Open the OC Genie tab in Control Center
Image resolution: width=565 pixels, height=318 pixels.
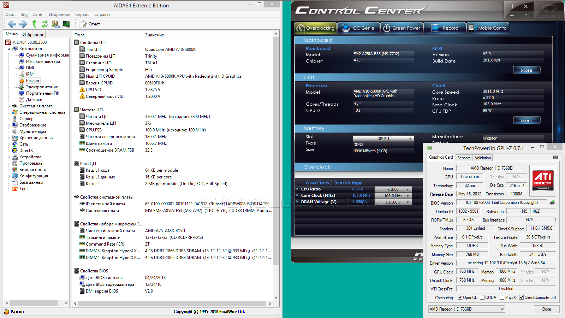click(x=359, y=28)
